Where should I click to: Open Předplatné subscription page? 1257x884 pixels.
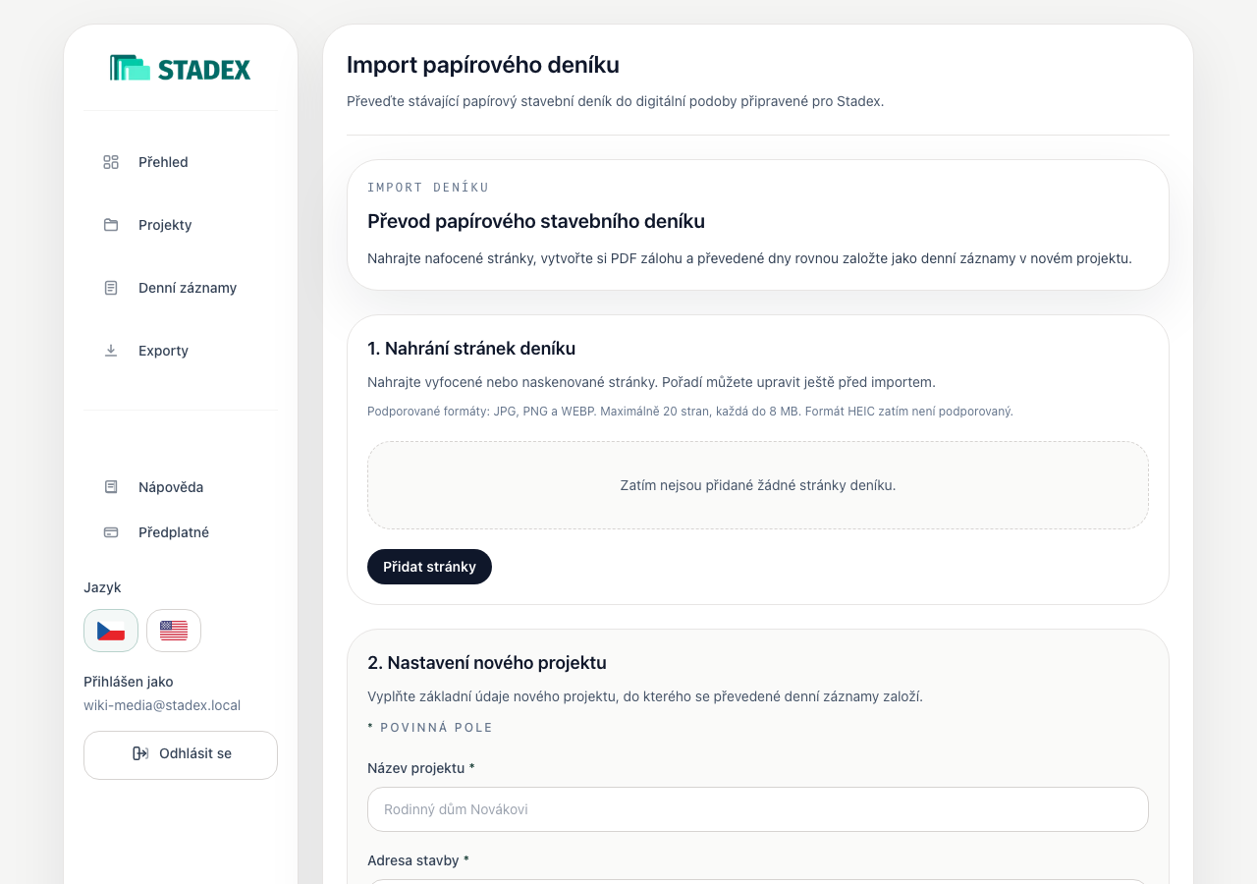point(181,532)
